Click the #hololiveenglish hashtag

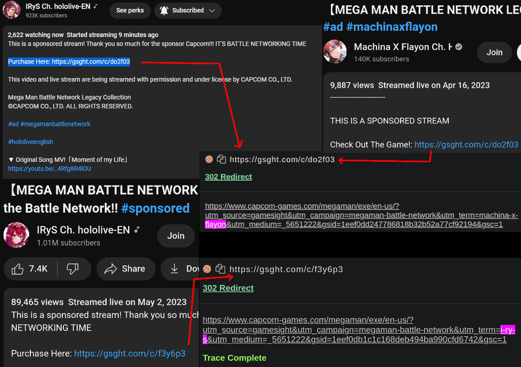point(31,142)
